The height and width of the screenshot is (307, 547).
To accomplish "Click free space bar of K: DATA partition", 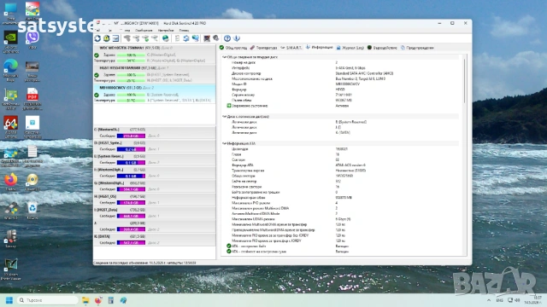I will (x=131, y=242).
